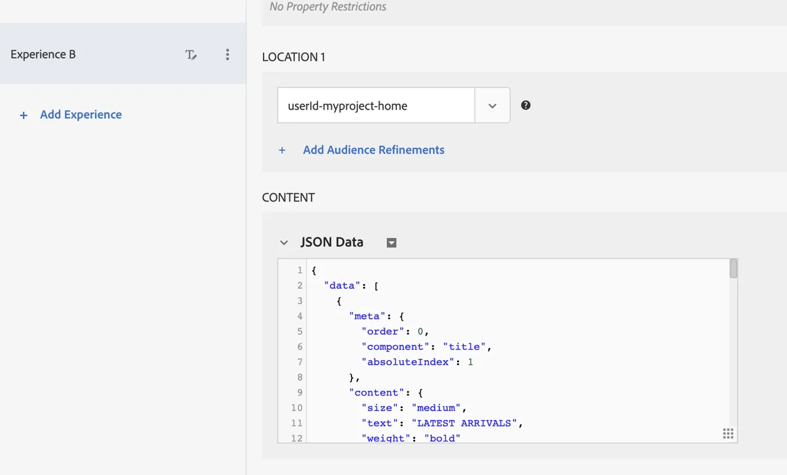The height and width of the screenshot is (475, 787).
Task: Select the Experience B row
Action: (123, 54)
